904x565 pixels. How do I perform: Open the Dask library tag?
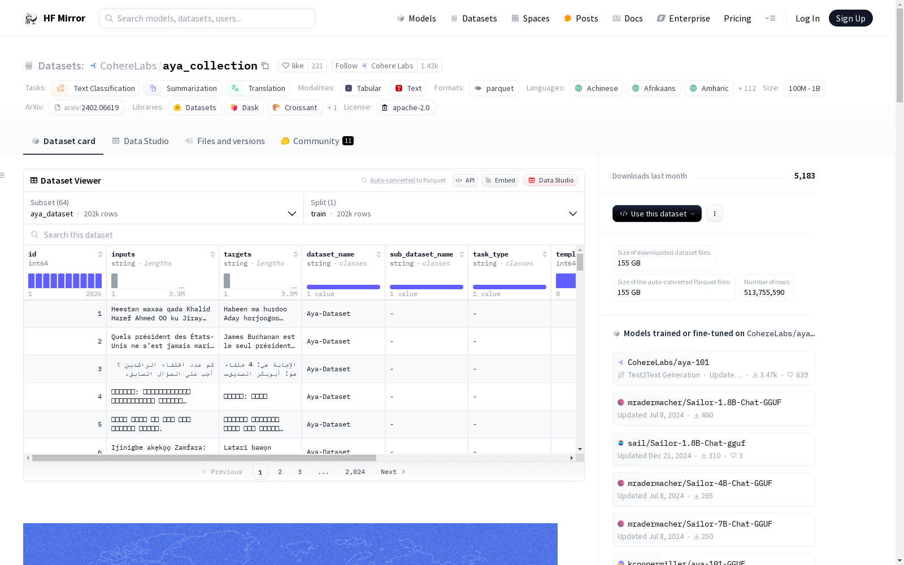(x=244, y=107)
